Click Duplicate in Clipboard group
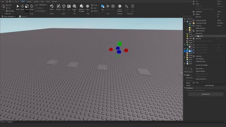Image resolution: width=226 pixels, height=127 pixels. tap(10, 11)
